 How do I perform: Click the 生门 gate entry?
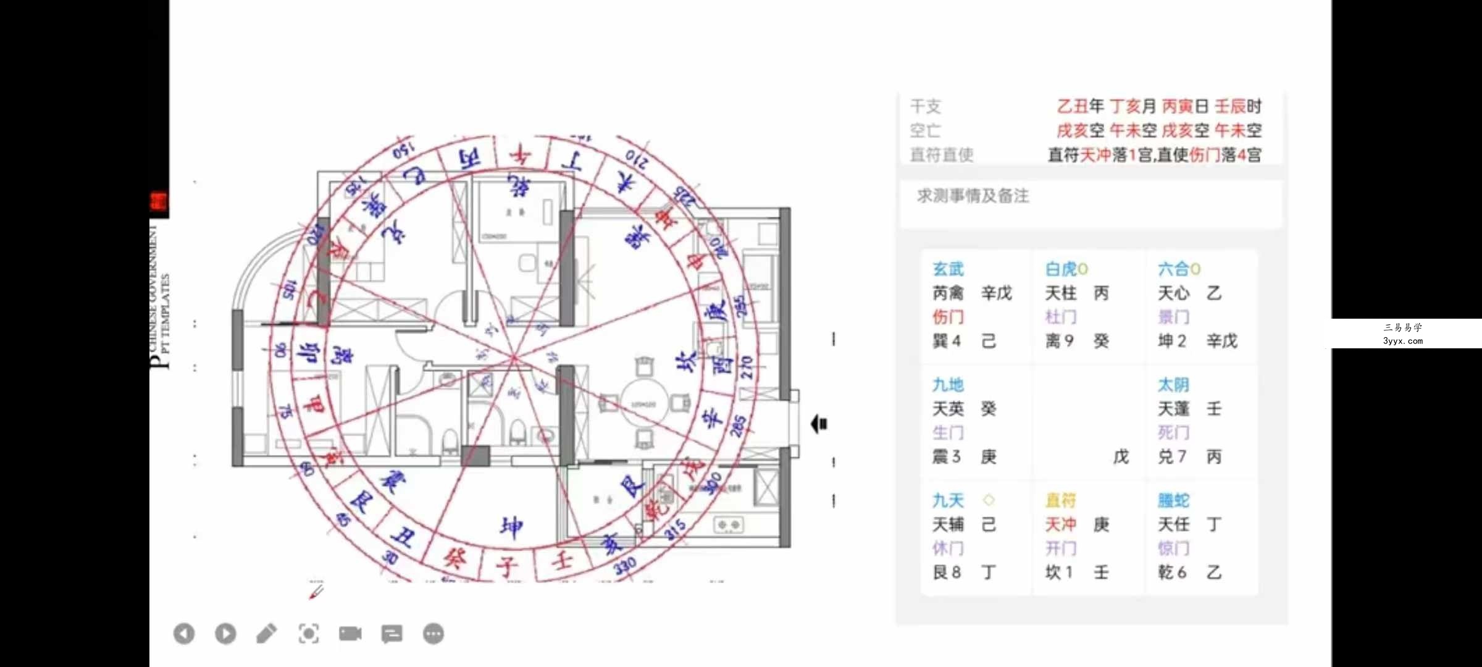coord(948,432)
